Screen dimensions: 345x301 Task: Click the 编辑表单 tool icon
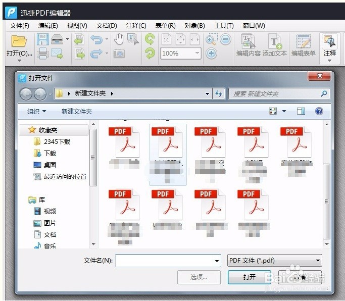[304, 41]
